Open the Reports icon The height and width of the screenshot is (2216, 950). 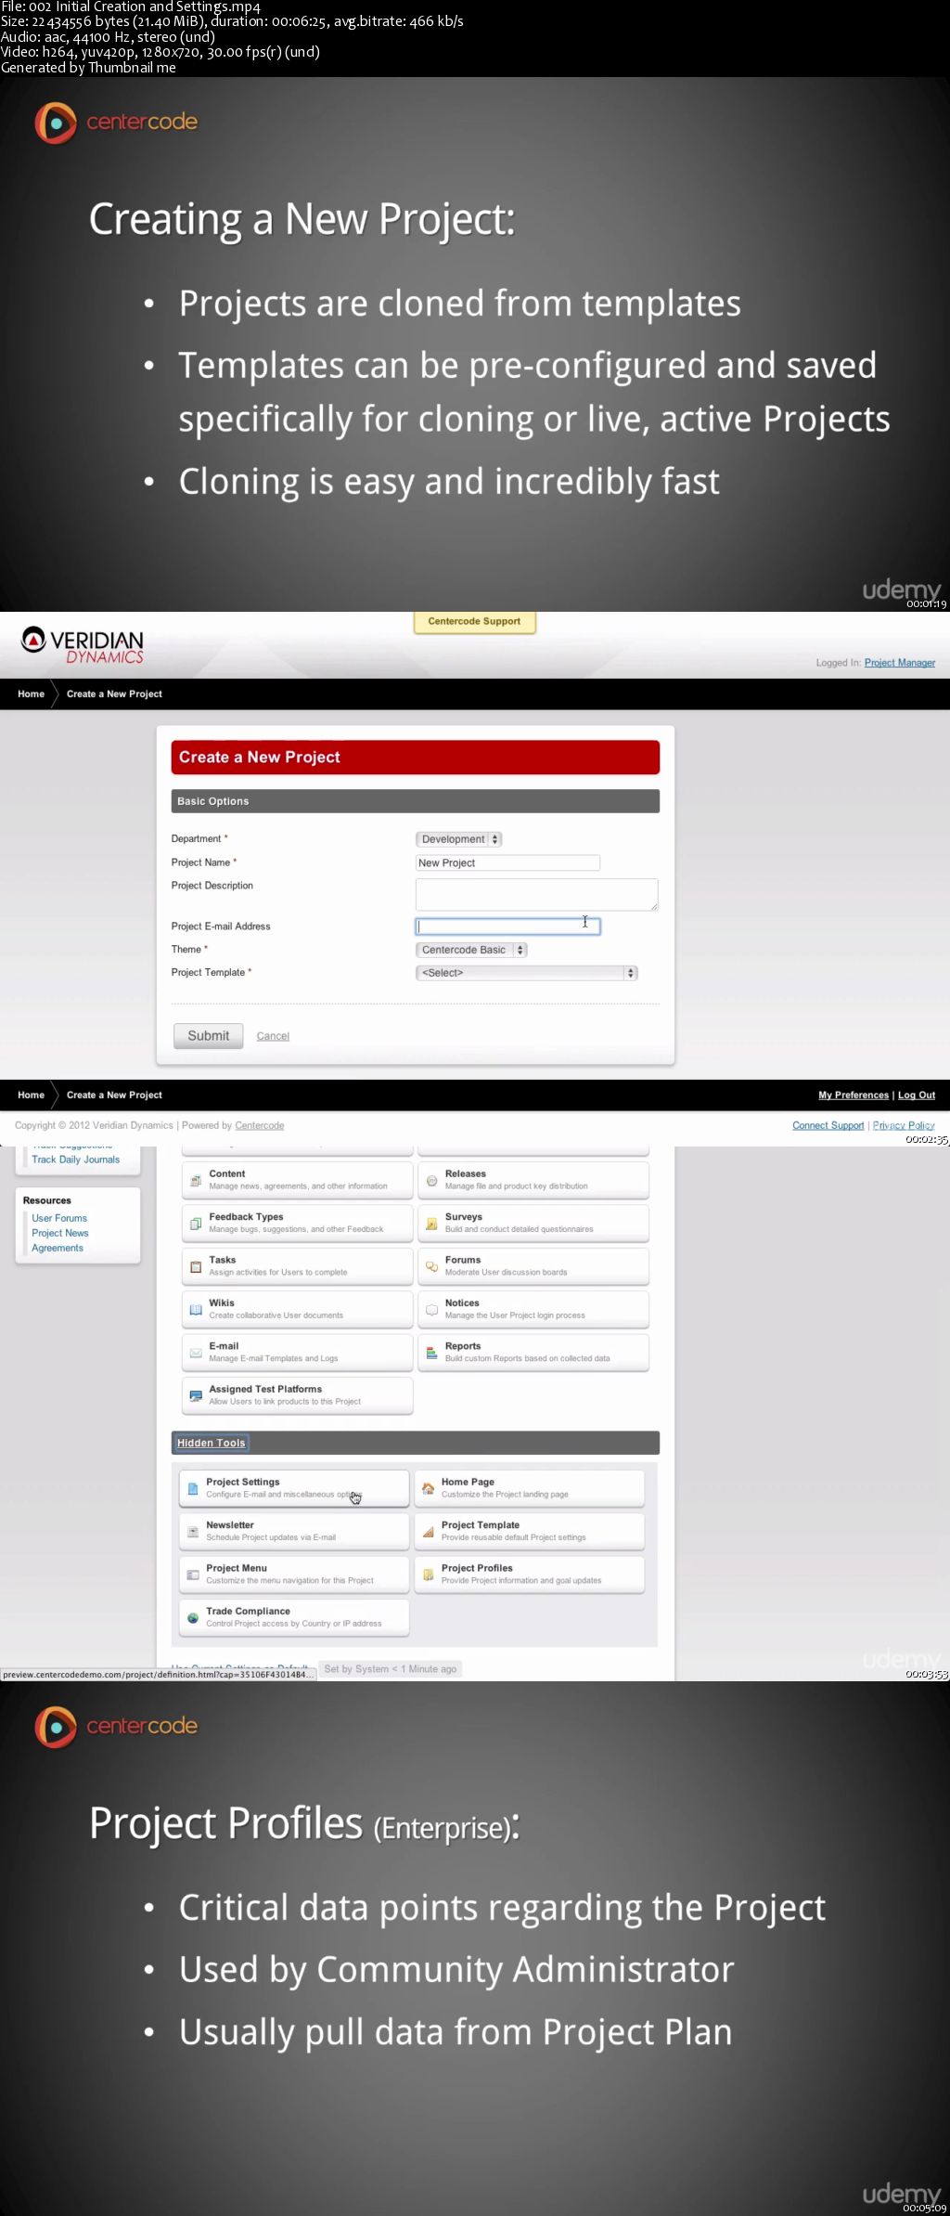[431, 1353]
